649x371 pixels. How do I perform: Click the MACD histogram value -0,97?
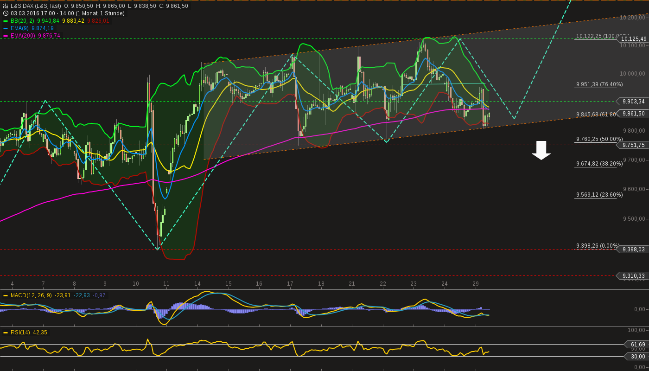pos(99,295)
